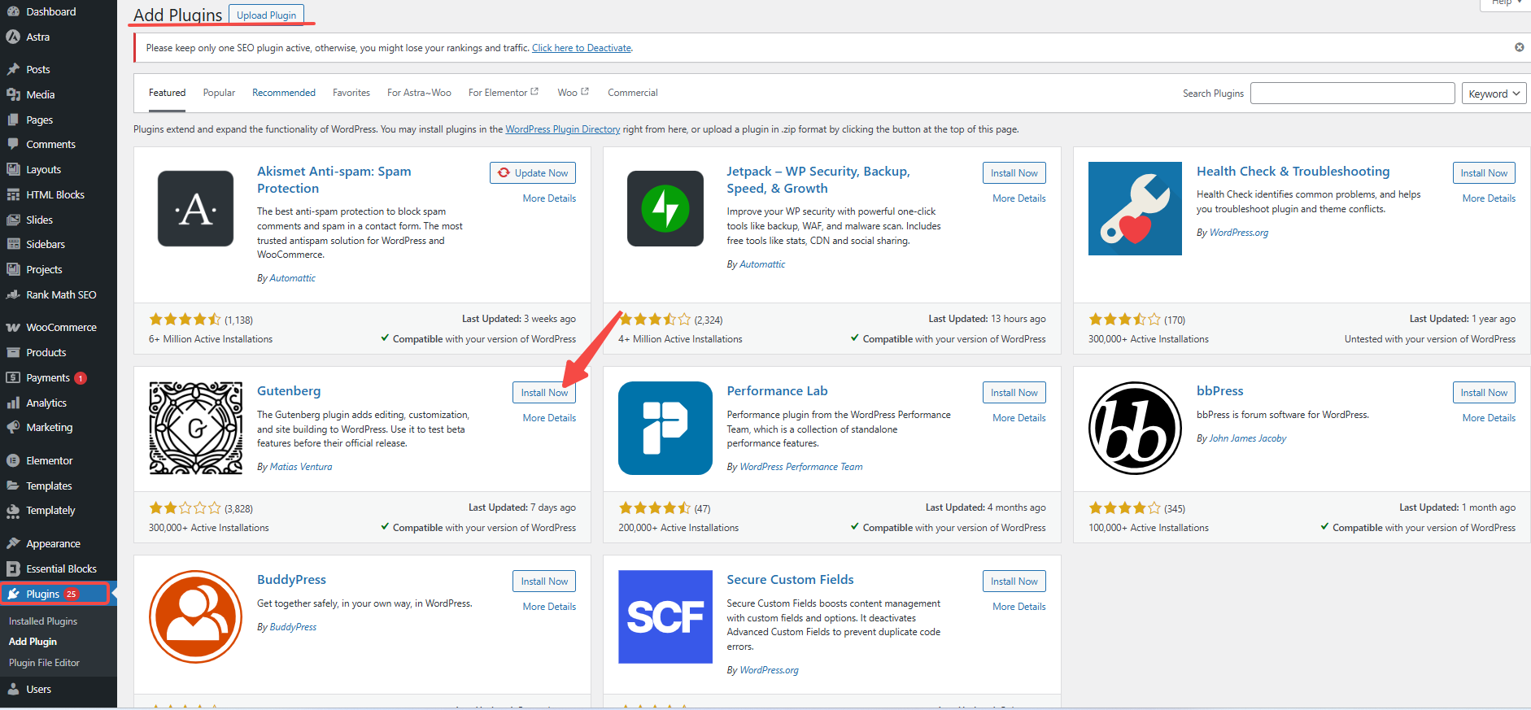Dismiss the SEO plugin notice
Viewport: 1531px width, 710px height.
pos(1519,47)
